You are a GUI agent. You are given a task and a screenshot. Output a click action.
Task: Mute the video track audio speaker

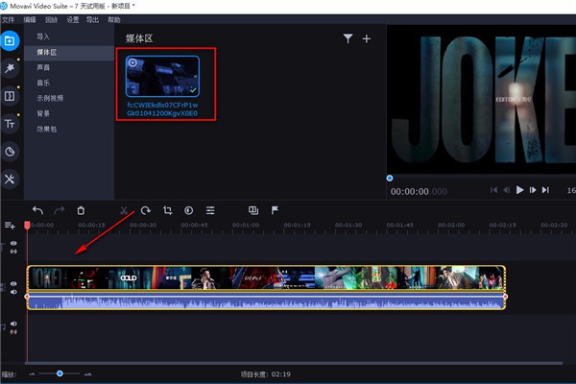coord(13,294)
